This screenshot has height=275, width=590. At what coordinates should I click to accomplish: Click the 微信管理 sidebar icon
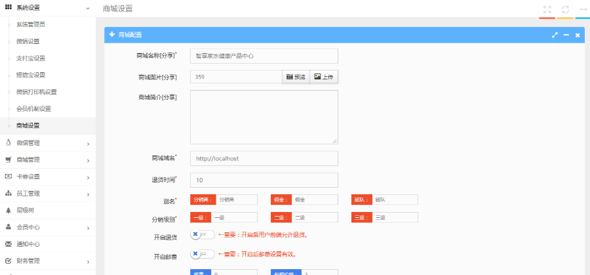9,142
